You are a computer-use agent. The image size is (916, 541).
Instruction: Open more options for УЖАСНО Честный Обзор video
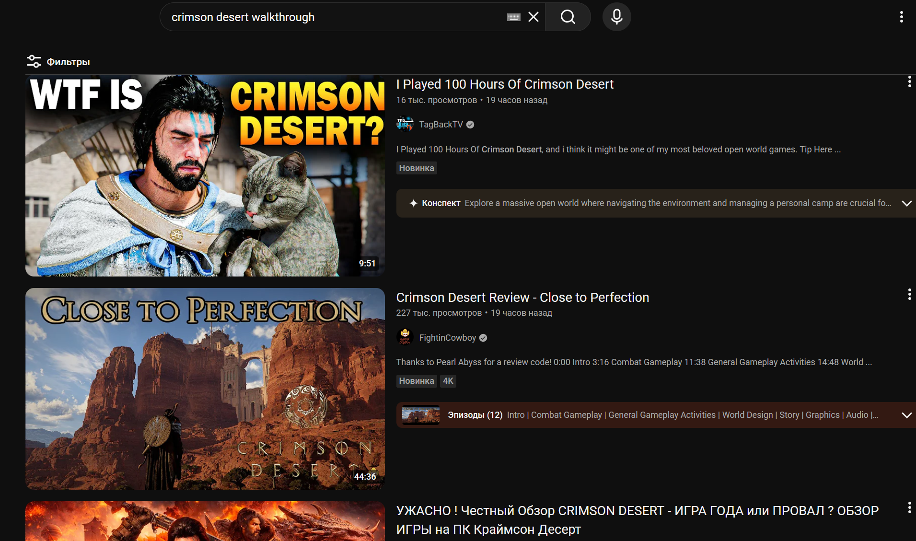(x=909, y=508)
